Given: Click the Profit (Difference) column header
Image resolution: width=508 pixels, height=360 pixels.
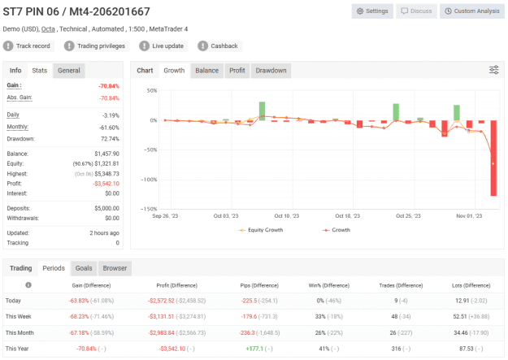Looking at the screenshot, I should pos(177,285).
